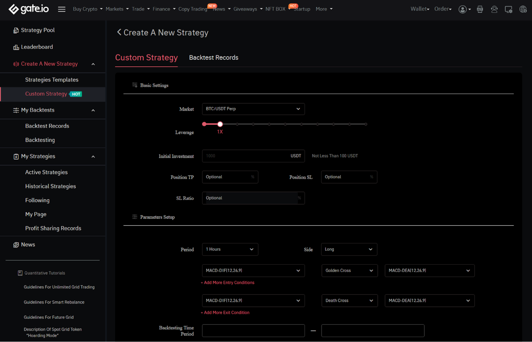The image size is (532, 342).
Task: Open the Golden Cross condition dropdown
Action: (349, 271)
